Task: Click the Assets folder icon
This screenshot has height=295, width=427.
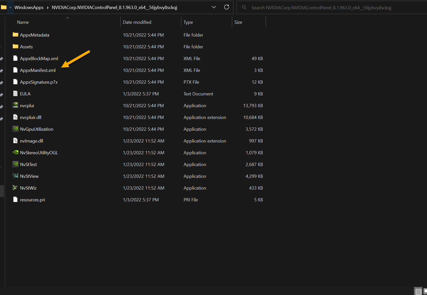Action: tap(16, 47)
